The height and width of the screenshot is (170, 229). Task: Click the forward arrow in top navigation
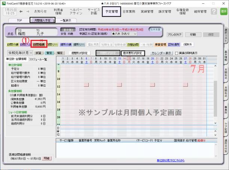[x=28, y=12]
